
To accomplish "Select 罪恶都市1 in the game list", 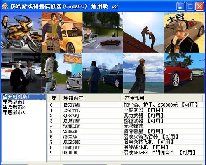I will (x=14, y=102).
